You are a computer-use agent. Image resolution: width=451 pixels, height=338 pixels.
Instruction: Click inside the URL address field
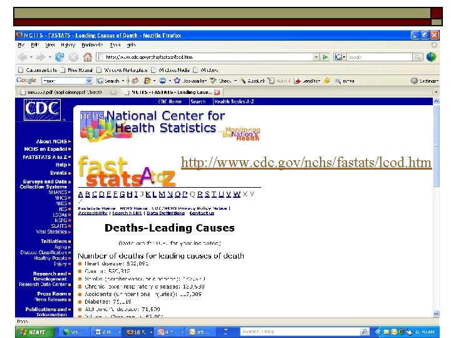pyautogui.click(x=204, y=57)
